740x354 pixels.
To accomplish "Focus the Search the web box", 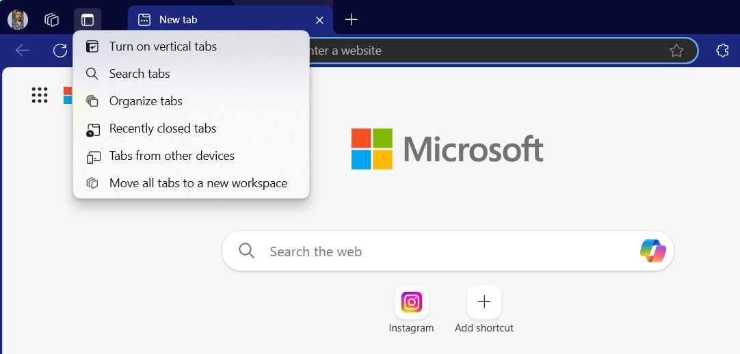I will (447, 251).
